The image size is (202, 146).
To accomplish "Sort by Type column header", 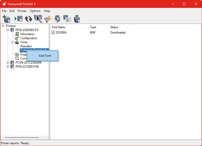I will (x=98, y=27).
